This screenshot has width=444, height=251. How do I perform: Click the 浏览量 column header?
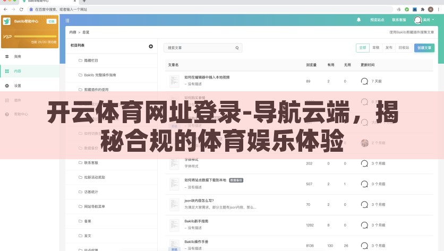[x=311, y=65]
